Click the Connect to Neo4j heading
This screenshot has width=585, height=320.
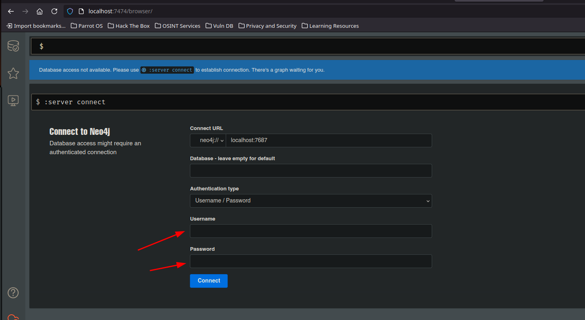(80, 132)
